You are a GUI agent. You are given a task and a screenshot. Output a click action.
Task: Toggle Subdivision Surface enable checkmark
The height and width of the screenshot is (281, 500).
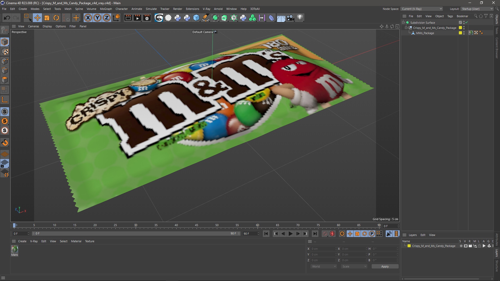click(x=466, y=22)
